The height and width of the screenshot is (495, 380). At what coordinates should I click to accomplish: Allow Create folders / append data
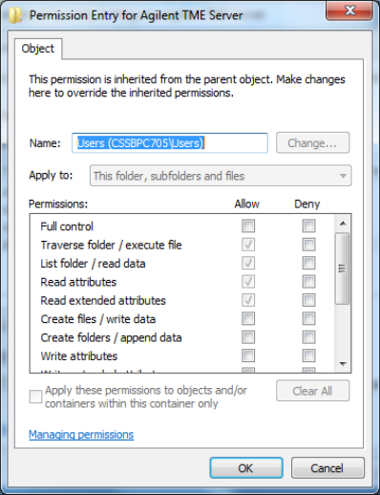point(248,337)
